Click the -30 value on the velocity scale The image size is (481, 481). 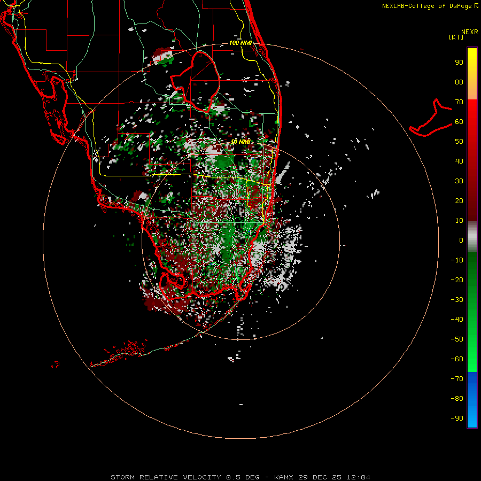click(x=457, y=300)
